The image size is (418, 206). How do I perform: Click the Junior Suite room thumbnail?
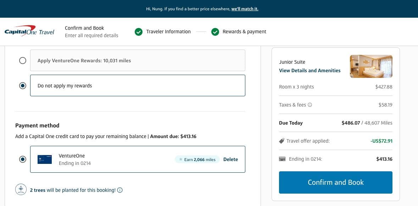[371, 67]
